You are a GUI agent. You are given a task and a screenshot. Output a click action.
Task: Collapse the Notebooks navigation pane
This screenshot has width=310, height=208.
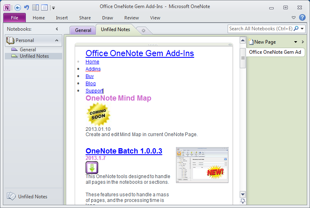coord(57,29)
